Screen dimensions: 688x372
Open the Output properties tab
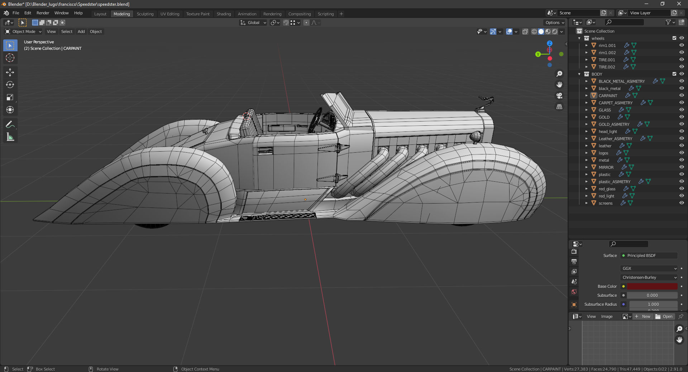(x=574, y=262)
